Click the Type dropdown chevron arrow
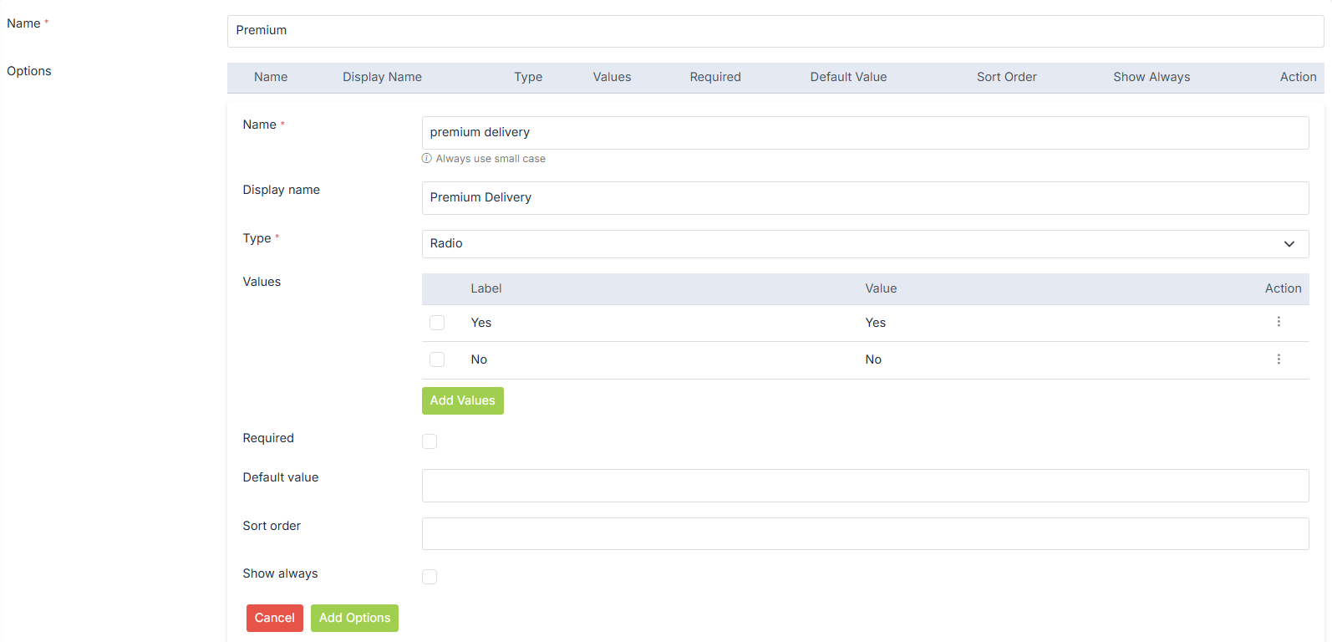 point(1289,244)
